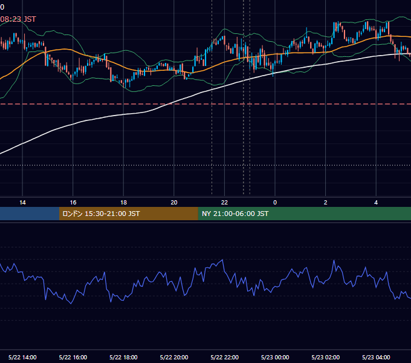
Task: Click the 4 hour label on time axis
Action: (x=376, y=203)
